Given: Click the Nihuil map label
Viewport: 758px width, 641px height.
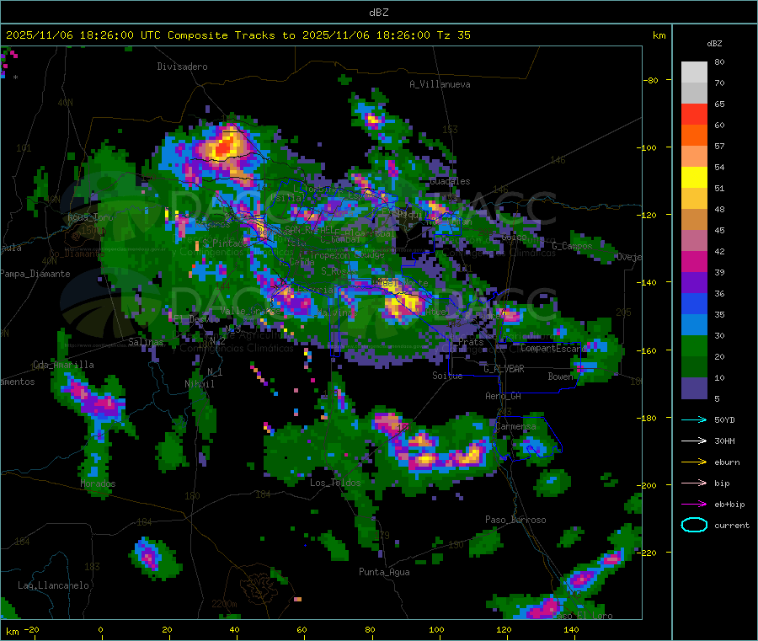Looking at the screenshot, I should click(200, 384).
